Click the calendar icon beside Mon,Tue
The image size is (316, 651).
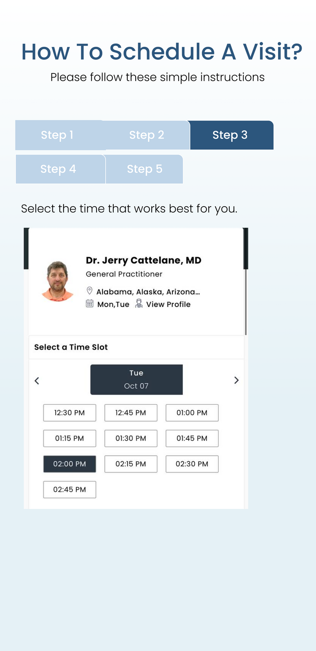pyautogui.click(x=89, y=304)
